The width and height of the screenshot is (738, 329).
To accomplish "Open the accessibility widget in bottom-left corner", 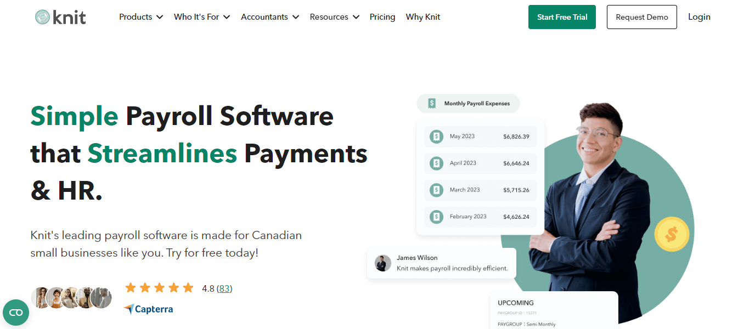I will pyautogui.click(x=16, y=313).
